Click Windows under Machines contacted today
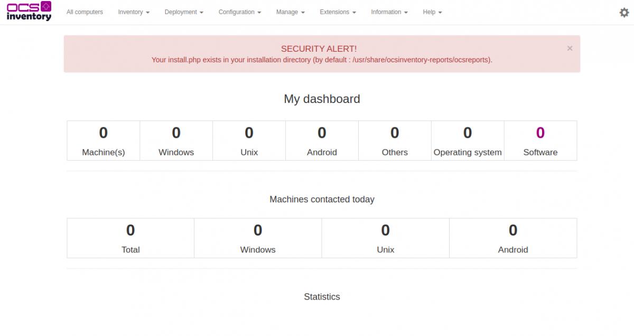Viewport: 634px width, 336px height. [x=258, y=237]
